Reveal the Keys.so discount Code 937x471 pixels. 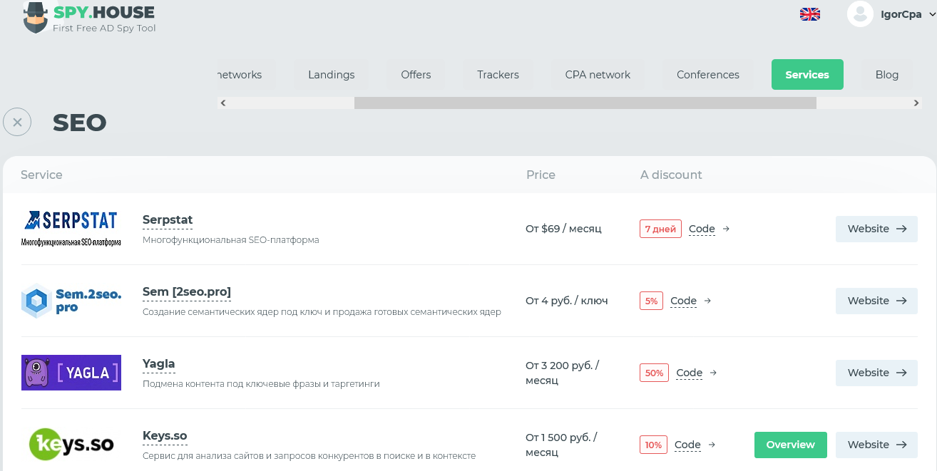pyautogui.click(x=687, y=445)
